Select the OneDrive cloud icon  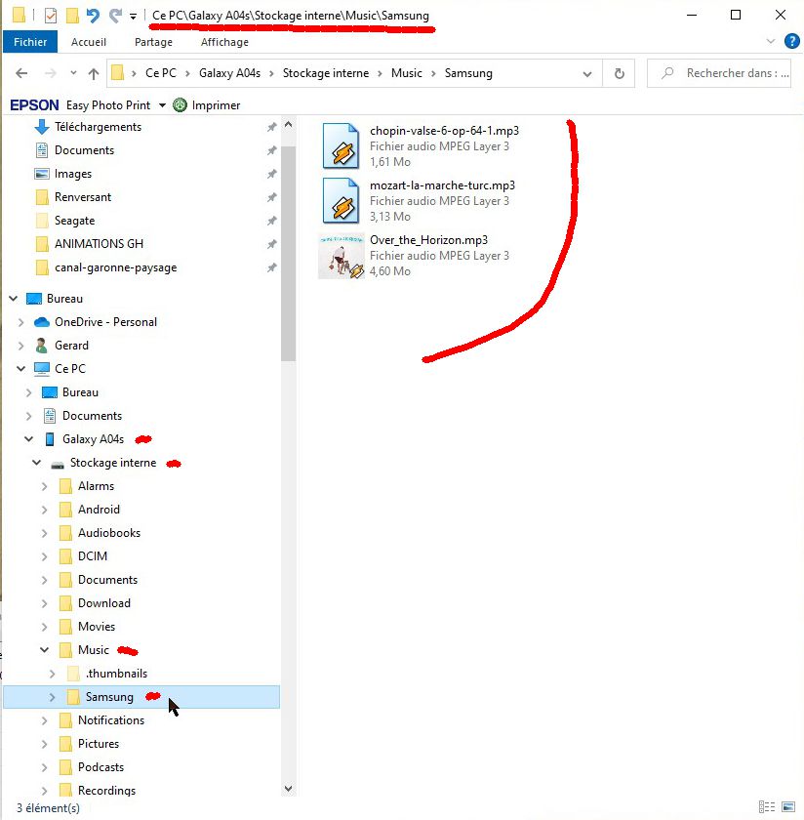point(42,322)
